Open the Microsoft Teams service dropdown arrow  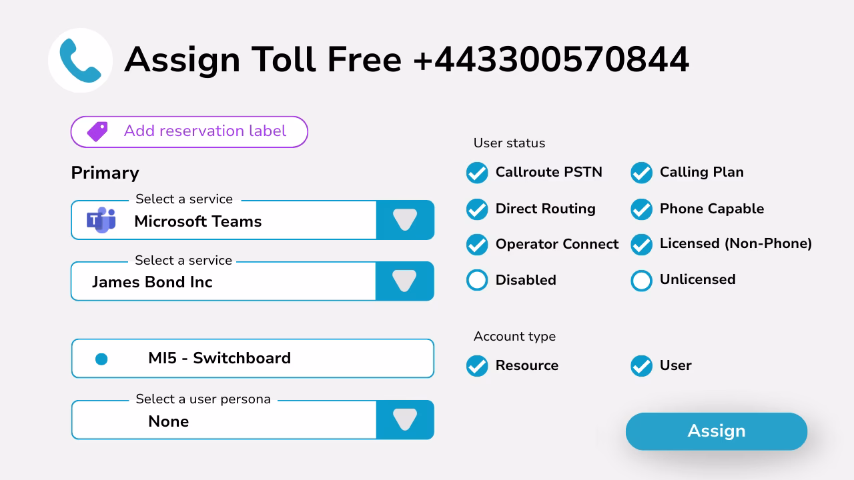click(405, 220)
